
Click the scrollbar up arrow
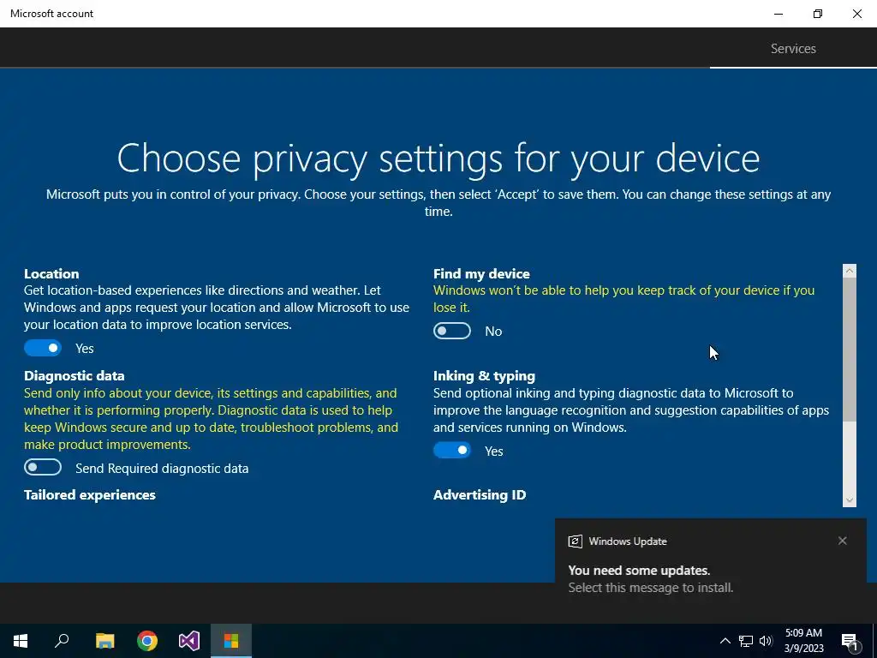849,271
